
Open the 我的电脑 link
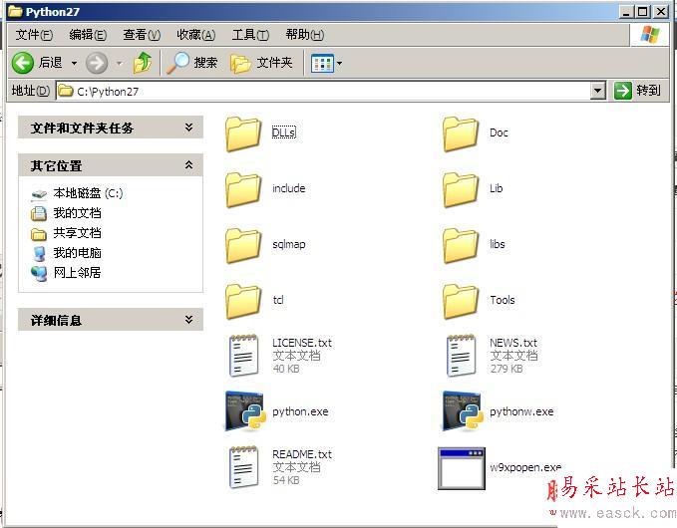pos(78,253)
